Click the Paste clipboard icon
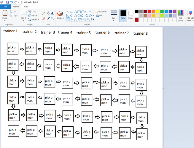 coord(5,13)
